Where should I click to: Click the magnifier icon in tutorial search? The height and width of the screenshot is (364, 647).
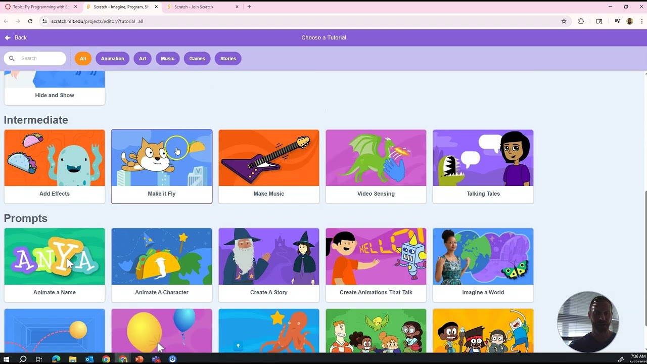[12, 58]
